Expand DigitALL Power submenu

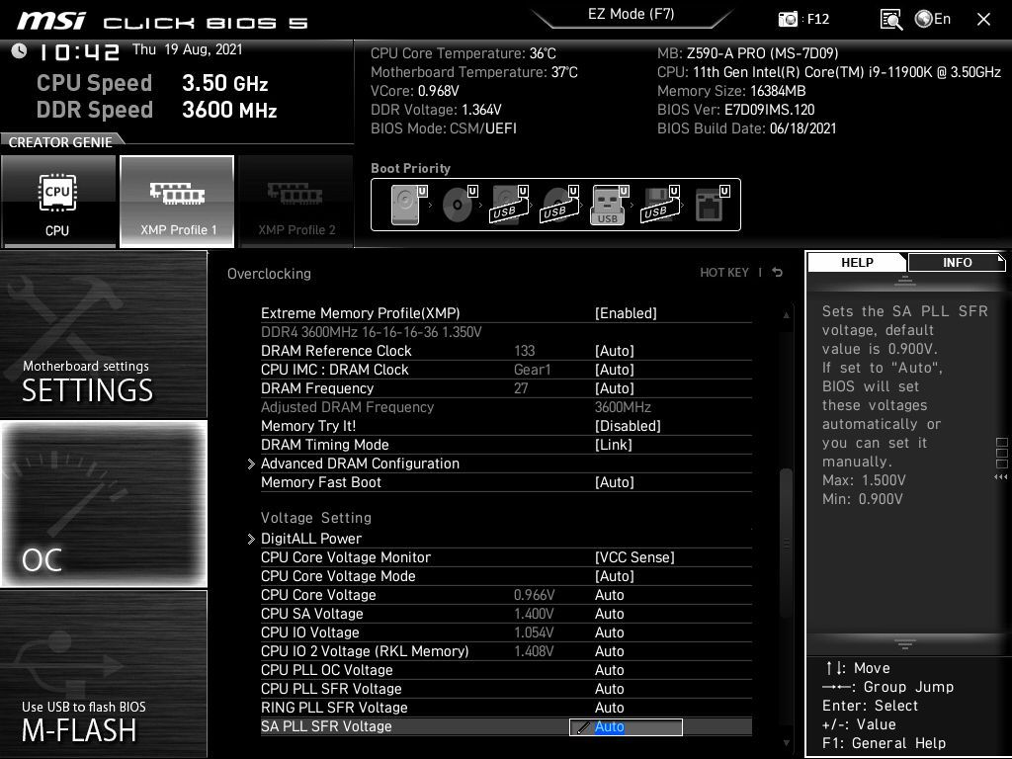pos(311,539)
